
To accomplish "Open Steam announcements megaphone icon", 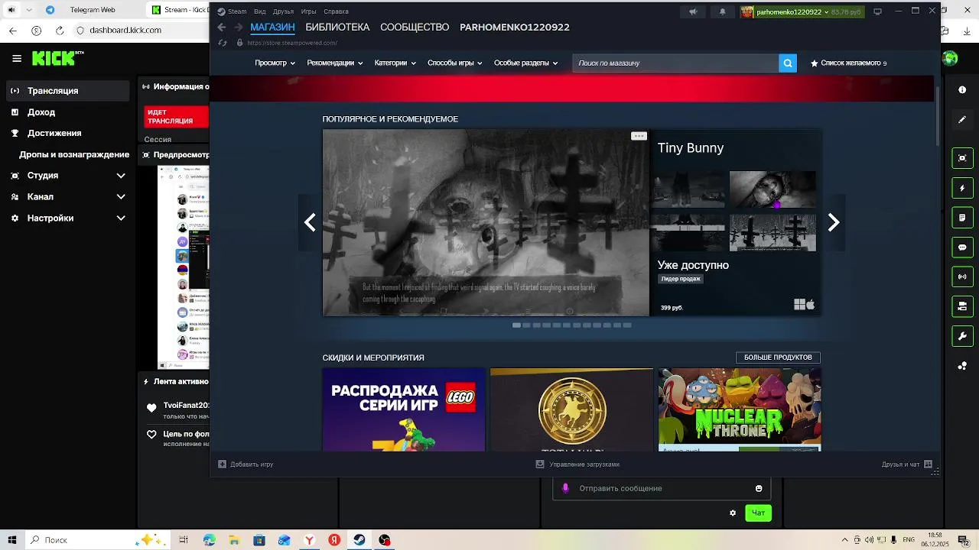I will (693, 11).
